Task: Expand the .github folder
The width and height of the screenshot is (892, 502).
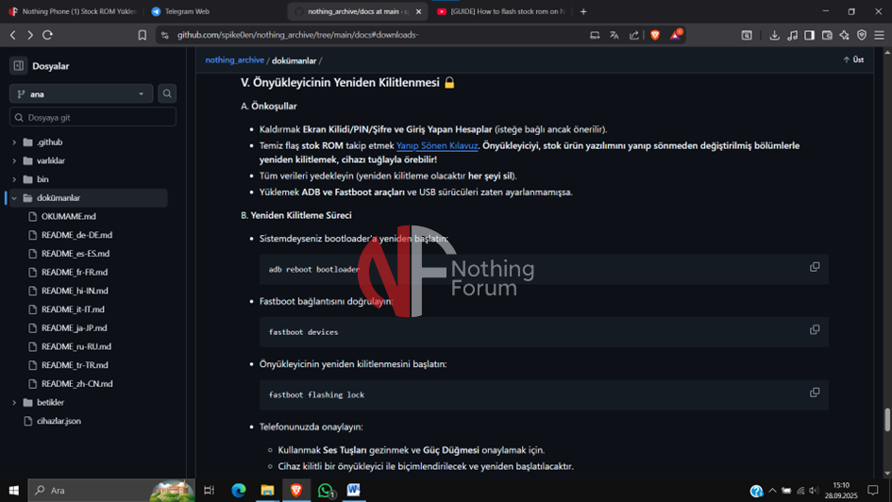Action: pyautogui.click(x=14, y=142)
